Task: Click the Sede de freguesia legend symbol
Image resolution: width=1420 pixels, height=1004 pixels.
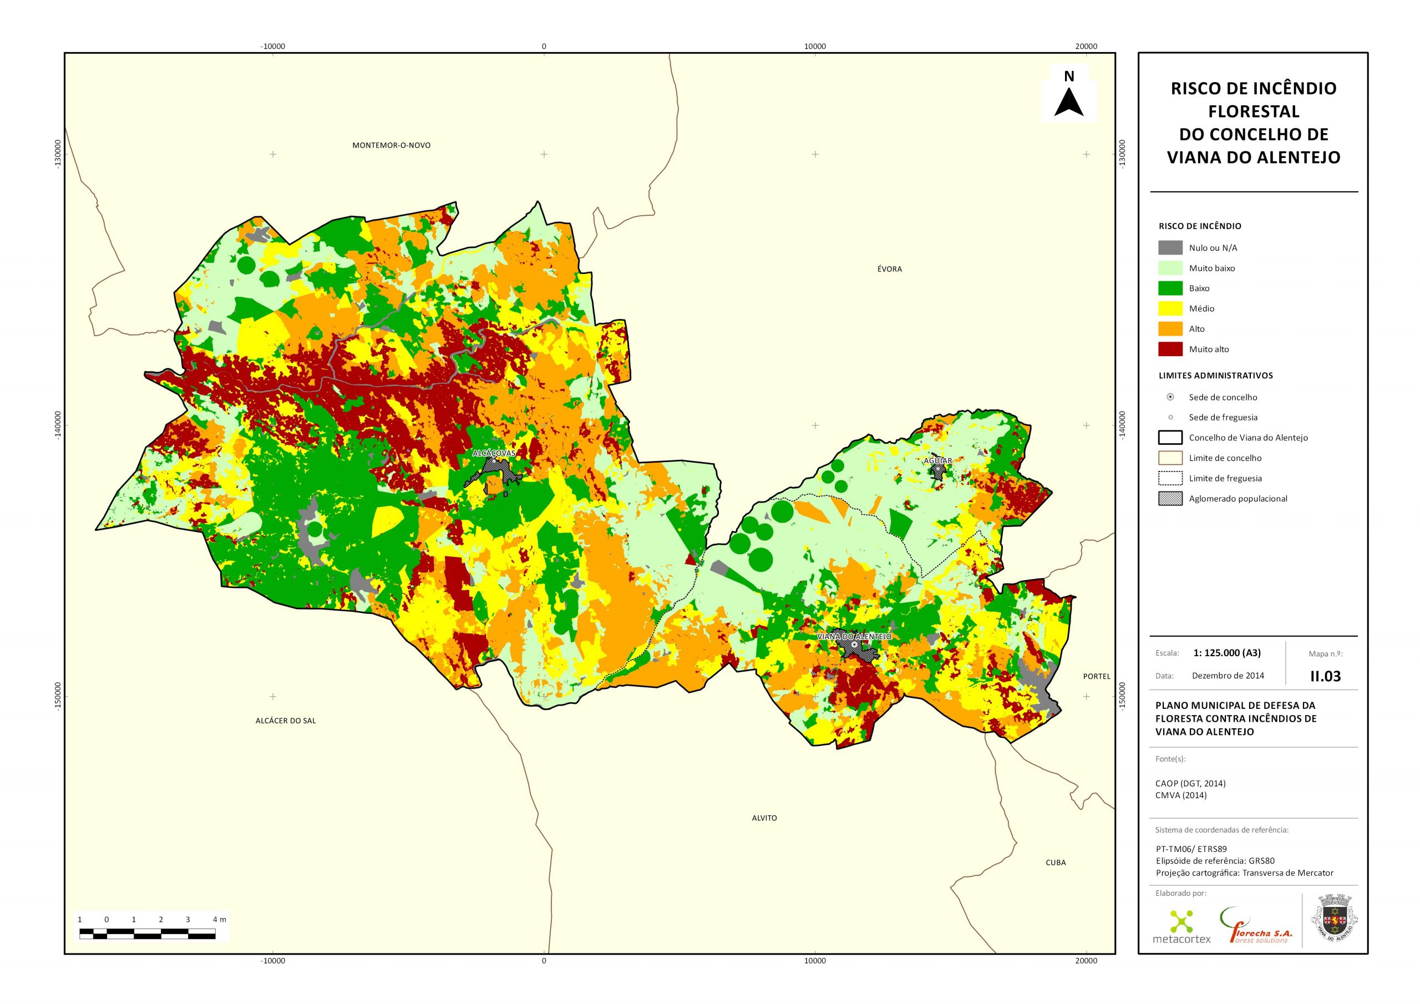Action: 1170,418
